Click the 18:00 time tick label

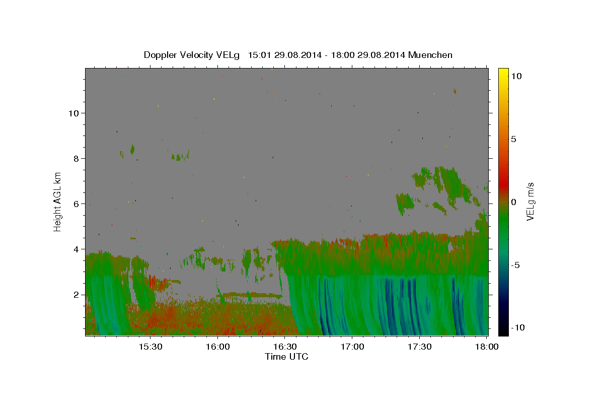click(487, 347)
